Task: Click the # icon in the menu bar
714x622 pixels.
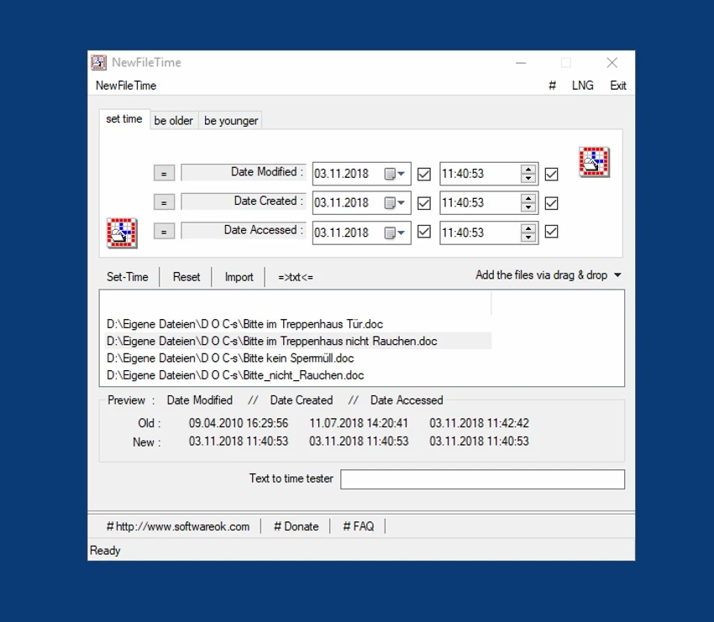Action: (x=552, y=86)
